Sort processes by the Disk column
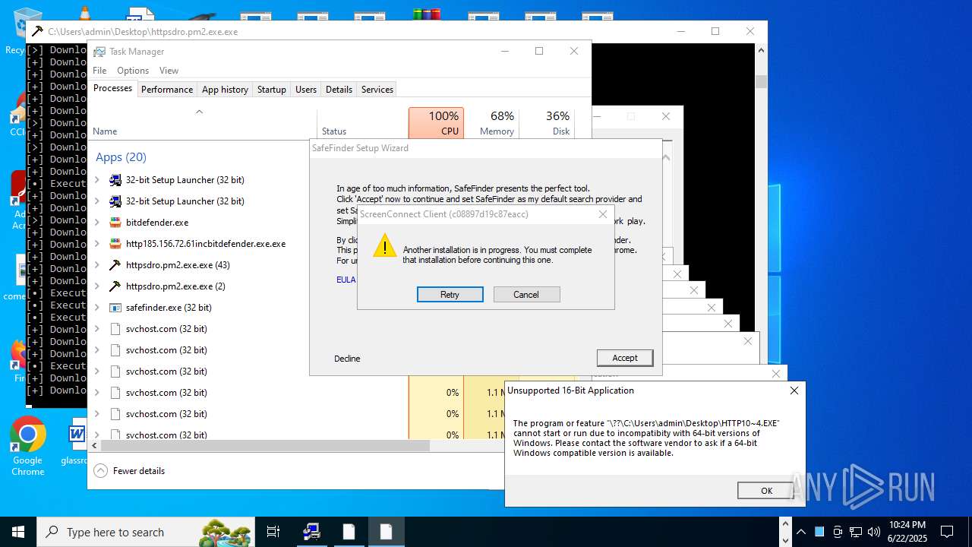Screen dimensions: 972x547 point(547,123)
